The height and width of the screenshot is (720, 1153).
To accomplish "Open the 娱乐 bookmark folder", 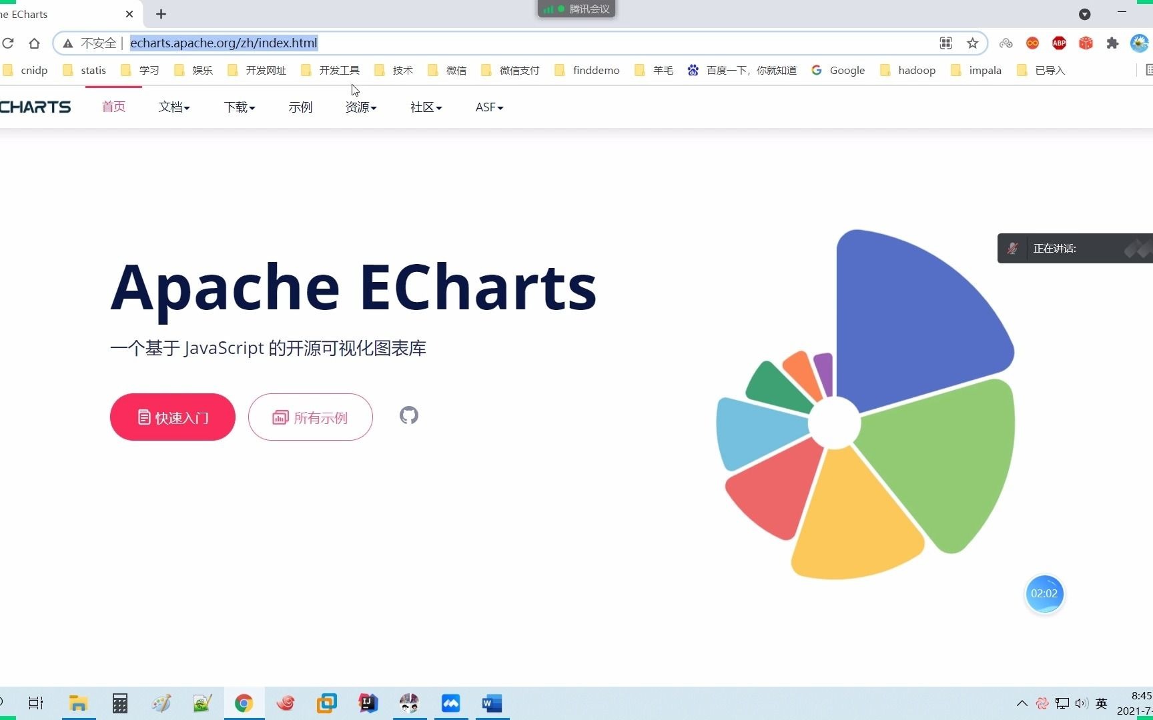I will point(194,70).
